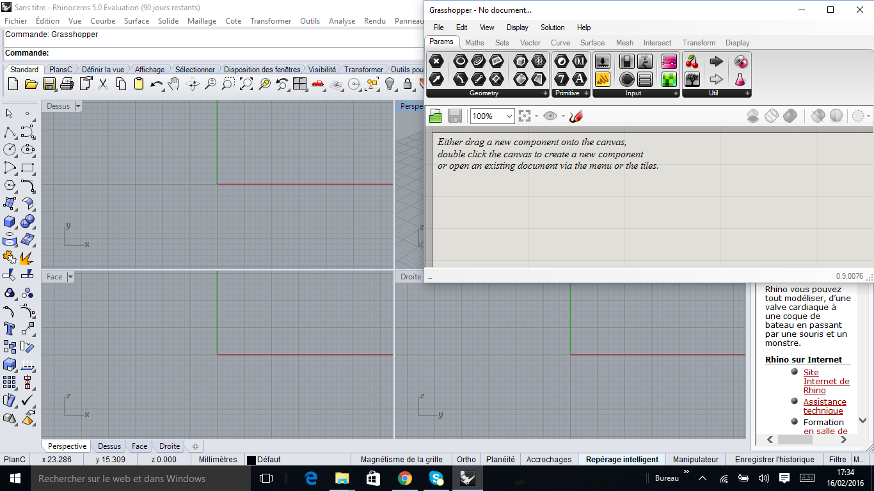Click the Rhino Print icon
This screenshot has width=874, height=491.
click(x=67, y=84)
